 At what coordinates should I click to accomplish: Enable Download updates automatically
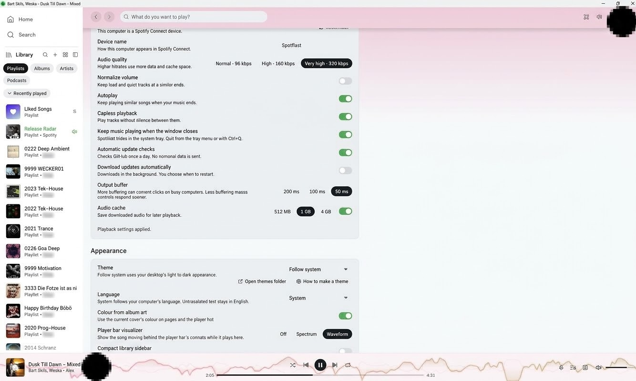(x=345, y=170)
